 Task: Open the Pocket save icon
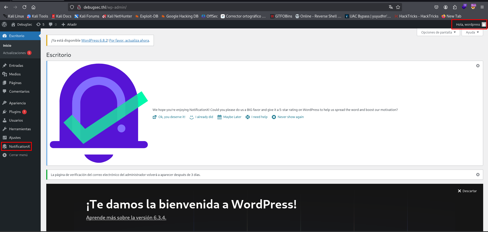[436, 7]
